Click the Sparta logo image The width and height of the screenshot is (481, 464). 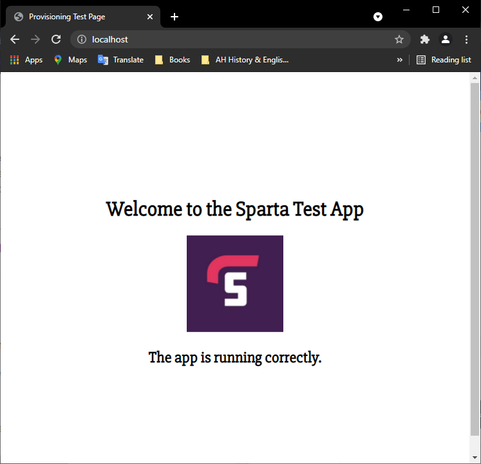(x=235, y=284)
